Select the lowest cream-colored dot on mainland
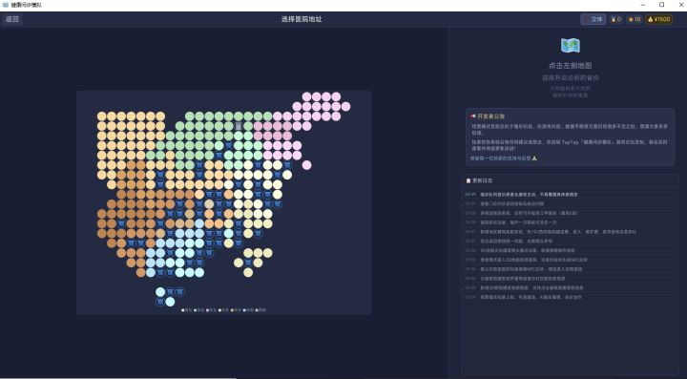The height and width of the screenshot is (379, 687). pyautogui.click(x=248, y=272)
